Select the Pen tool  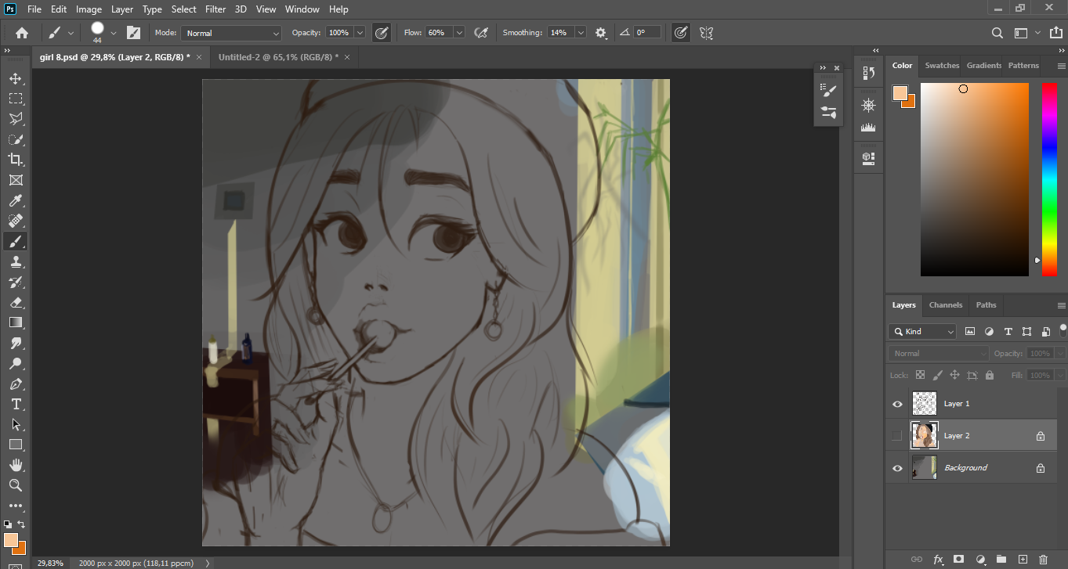point(16,384)
